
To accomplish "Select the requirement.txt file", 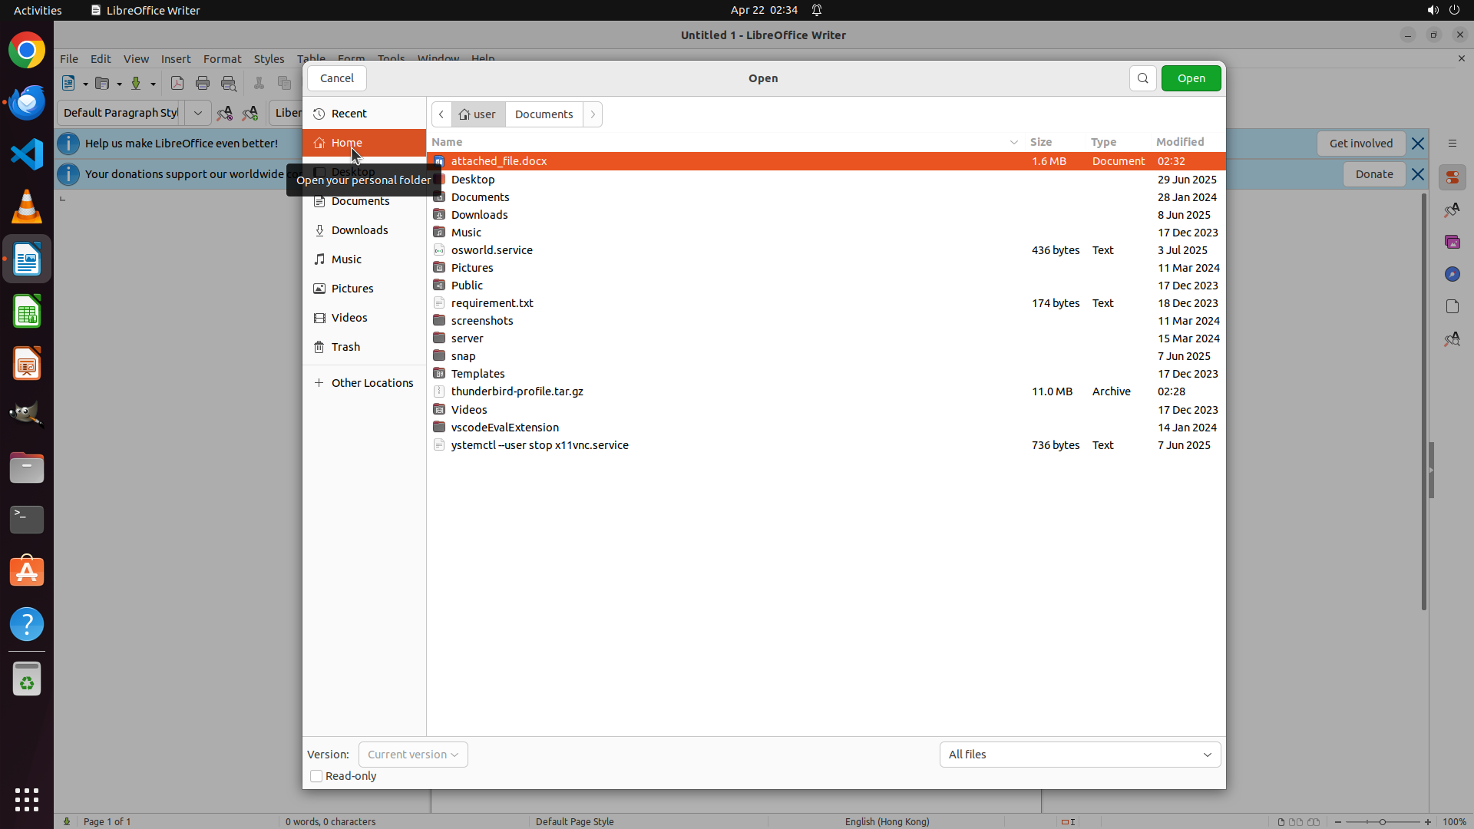I will [x=492, y=303].
